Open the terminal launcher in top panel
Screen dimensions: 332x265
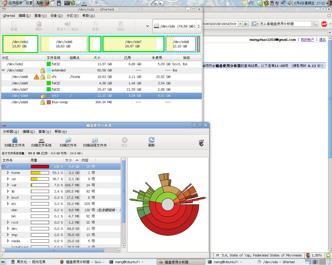pyautogui.click(x=67, y=3)
